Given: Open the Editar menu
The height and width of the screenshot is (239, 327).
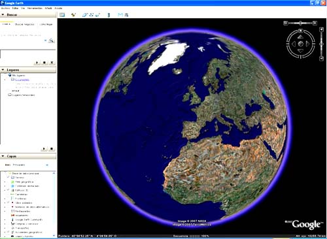Looking at the screenshot, I should (15, 8).
